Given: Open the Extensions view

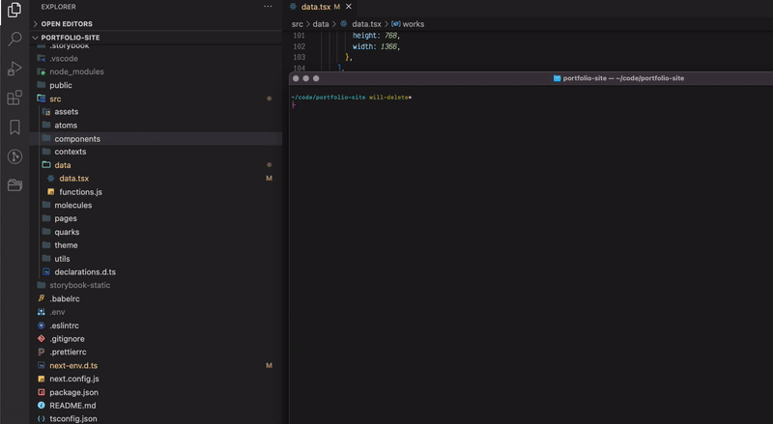Looking at the screenshot, I should (14, 98).
